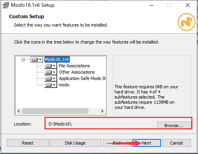
Task: Open the dropdown arrow beside modo feature
Action: [x=54, y=85]
